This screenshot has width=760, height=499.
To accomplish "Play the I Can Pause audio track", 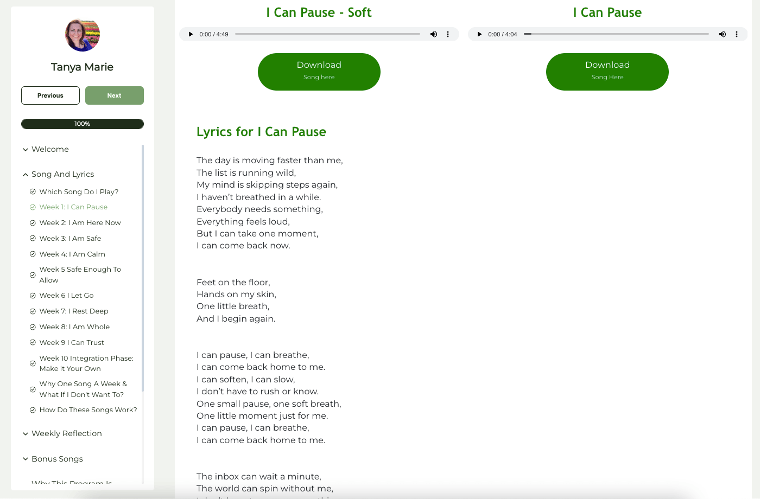I will tap(479, 34).
